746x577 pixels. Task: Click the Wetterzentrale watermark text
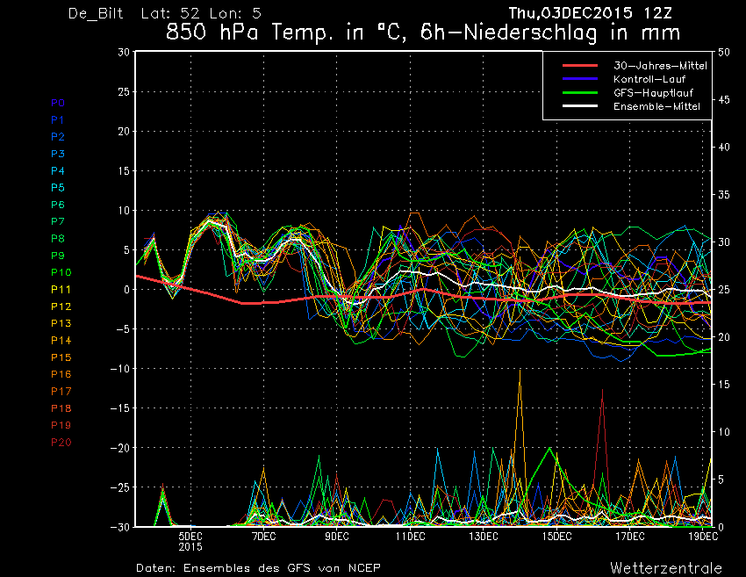(666, 568)
